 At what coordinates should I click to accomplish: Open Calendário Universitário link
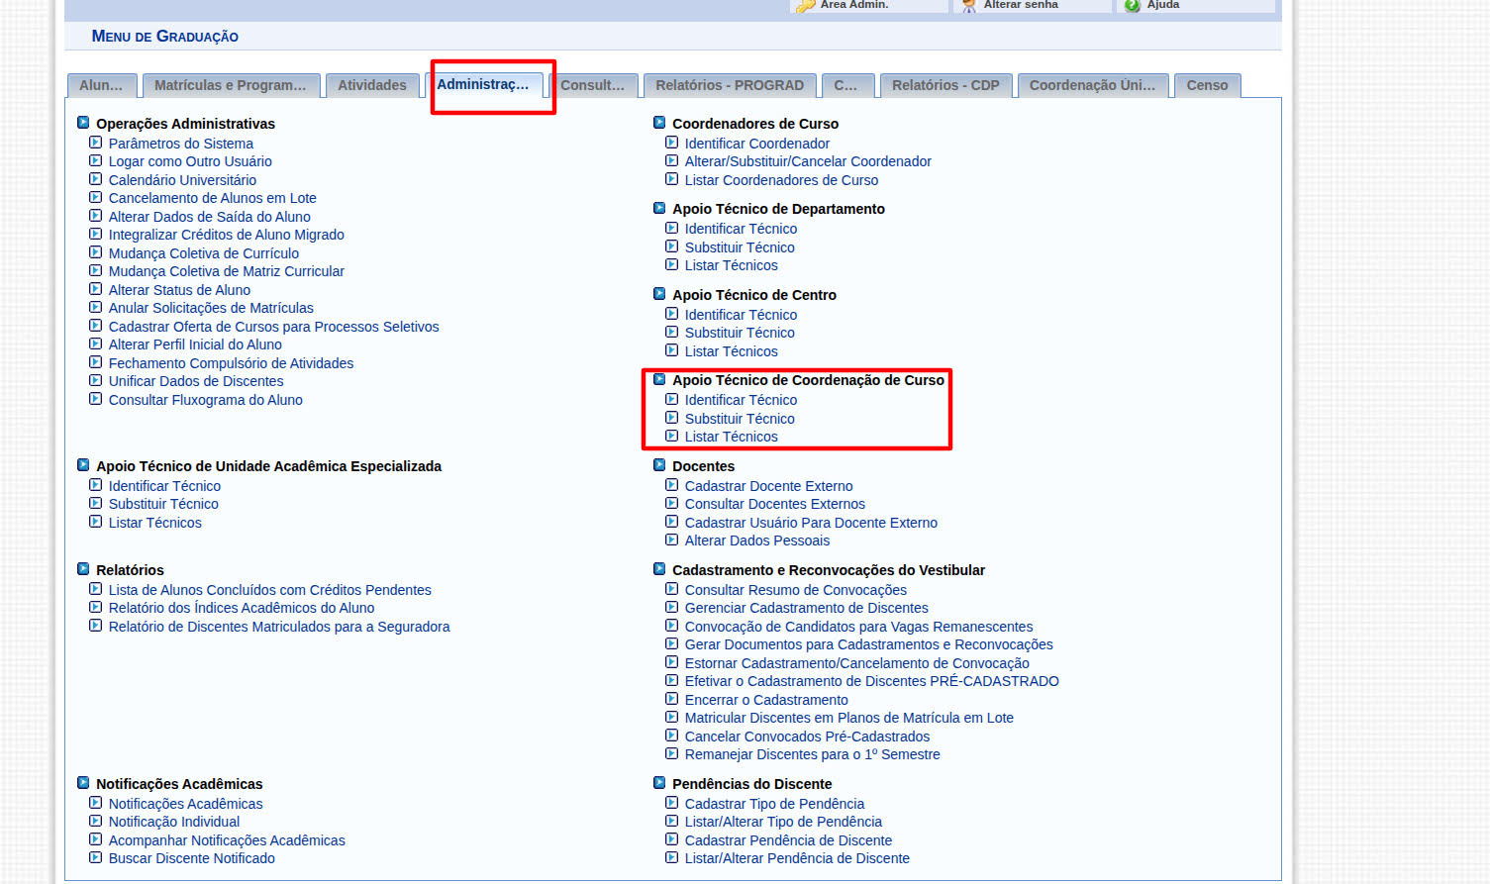(182, 180)
